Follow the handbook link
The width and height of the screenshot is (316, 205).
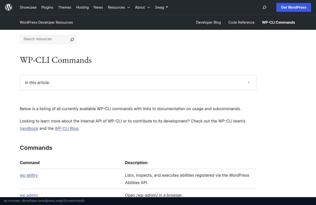click(29, 128)
